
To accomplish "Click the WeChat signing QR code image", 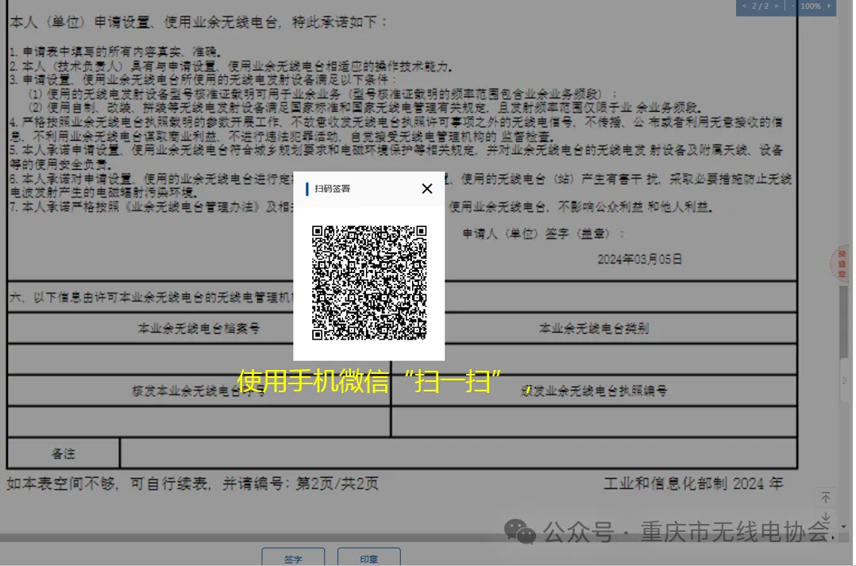I will click(x=369, y=283).
